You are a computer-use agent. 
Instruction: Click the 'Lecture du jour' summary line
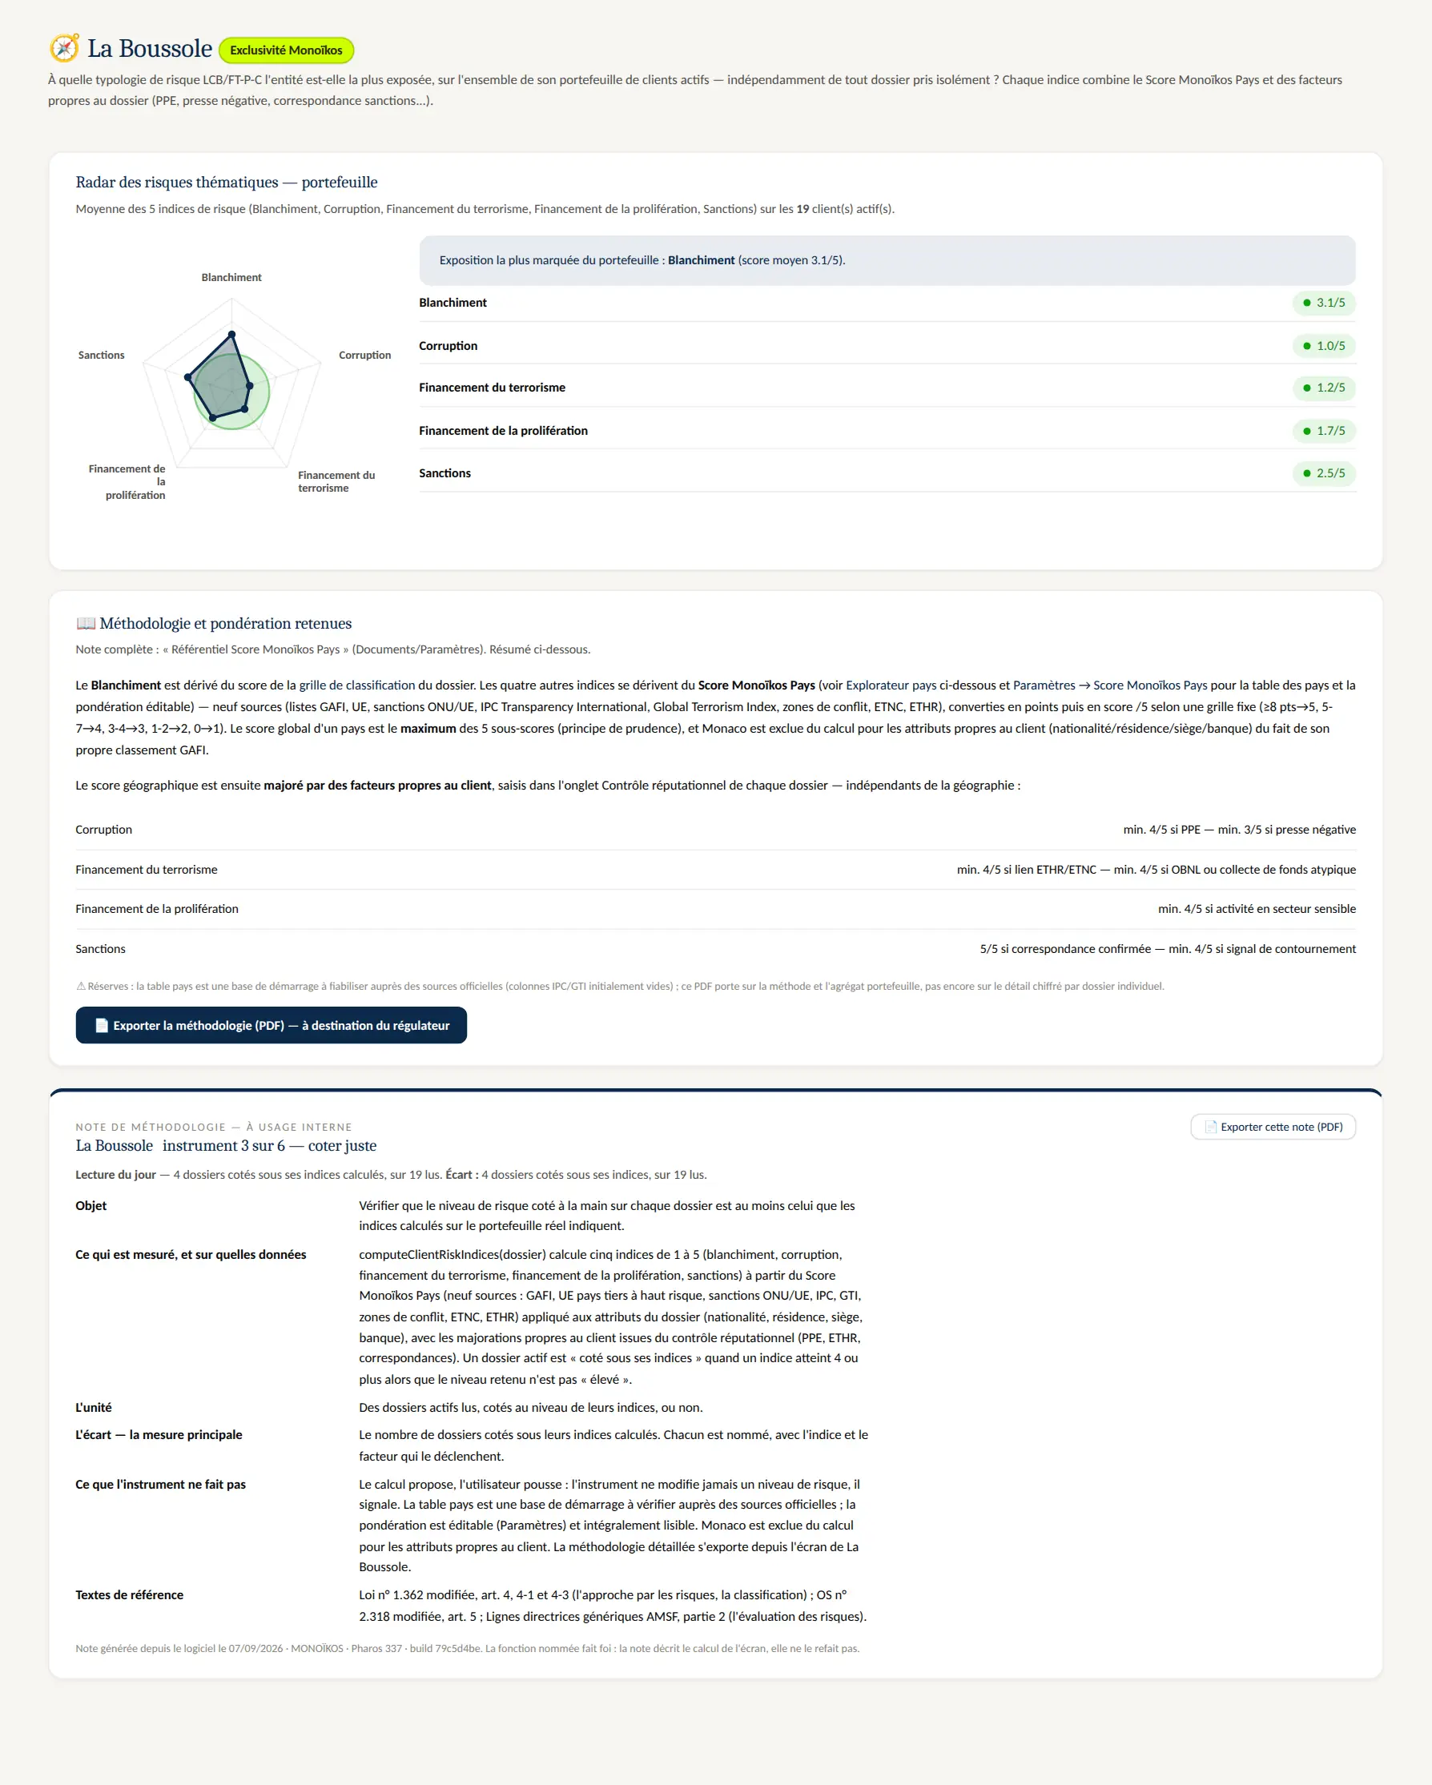tap(391, 1175)
